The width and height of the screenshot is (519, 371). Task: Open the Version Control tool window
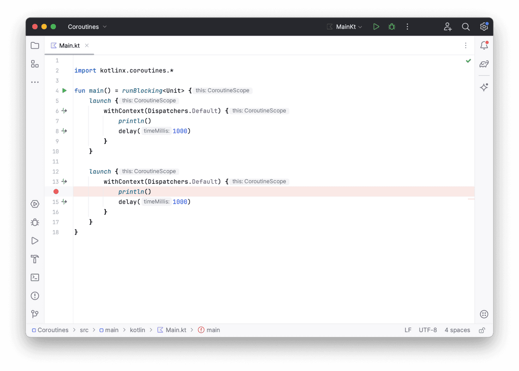(35, 314)
